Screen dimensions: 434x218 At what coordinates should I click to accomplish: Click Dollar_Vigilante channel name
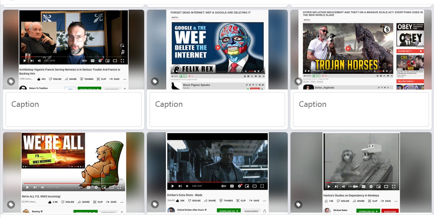(324, 87)
